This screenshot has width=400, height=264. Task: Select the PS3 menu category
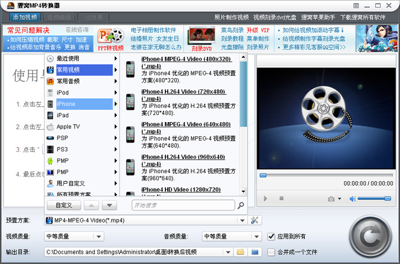(x=82, y=149)
